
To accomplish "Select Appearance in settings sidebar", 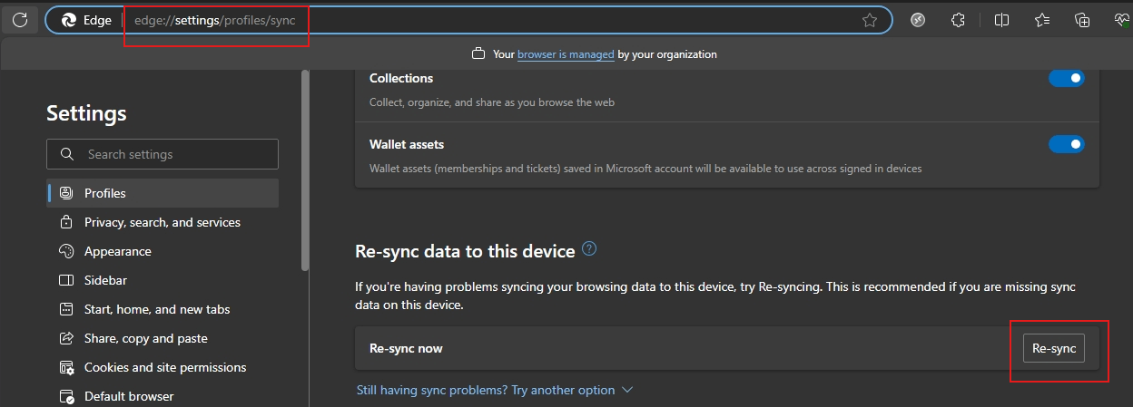I will click(117, 251).
